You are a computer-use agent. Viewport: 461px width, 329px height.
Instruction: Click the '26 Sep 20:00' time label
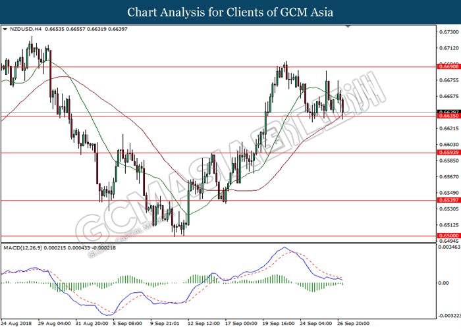pyautogui.click(x=353, y=324)
